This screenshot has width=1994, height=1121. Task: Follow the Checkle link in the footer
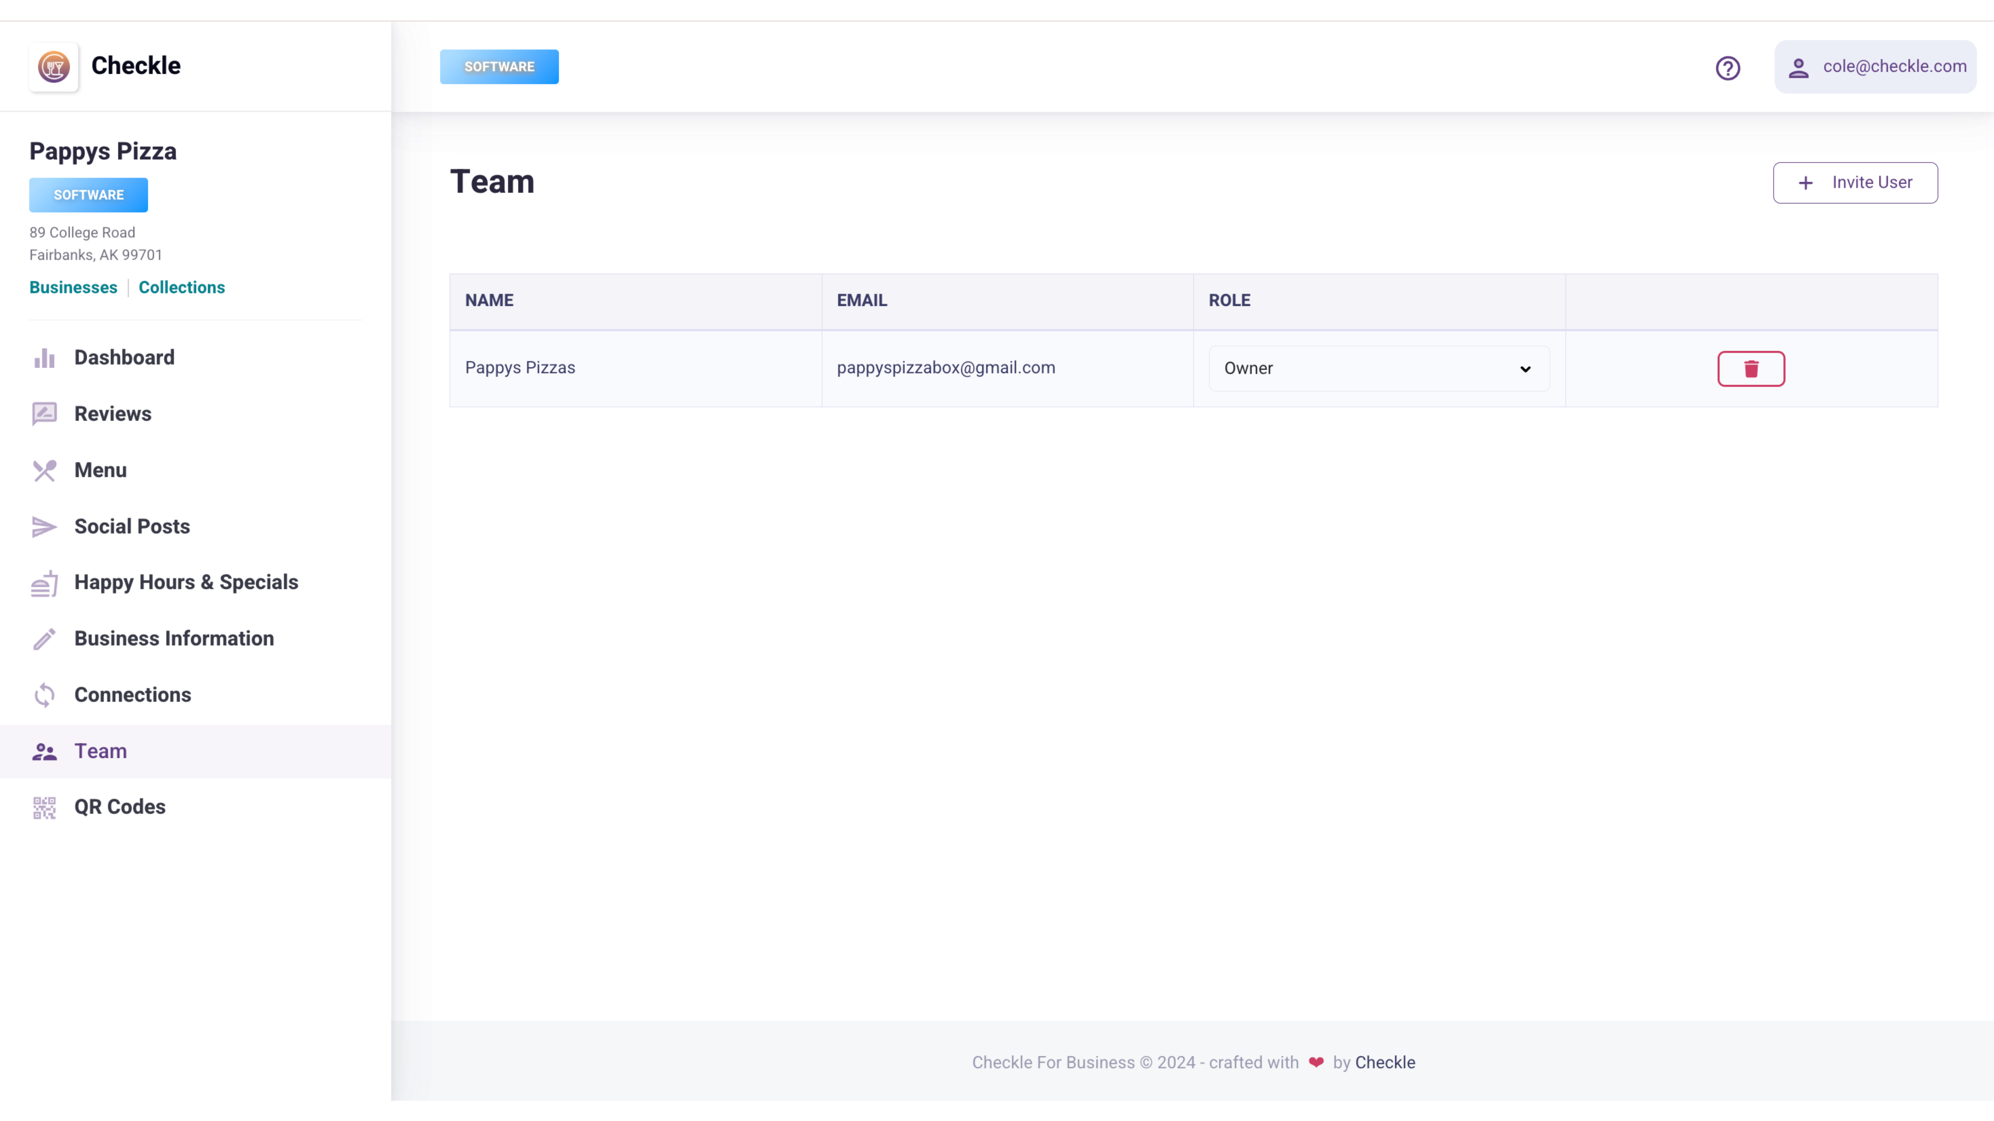(x=1385, y=1062)
